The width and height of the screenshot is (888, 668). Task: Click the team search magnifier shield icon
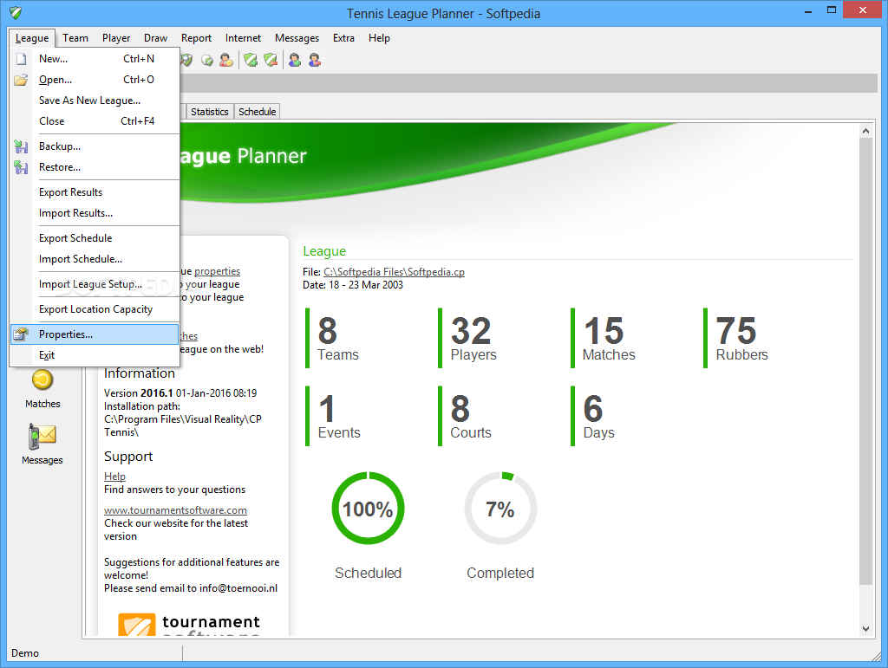click(186, 60)
